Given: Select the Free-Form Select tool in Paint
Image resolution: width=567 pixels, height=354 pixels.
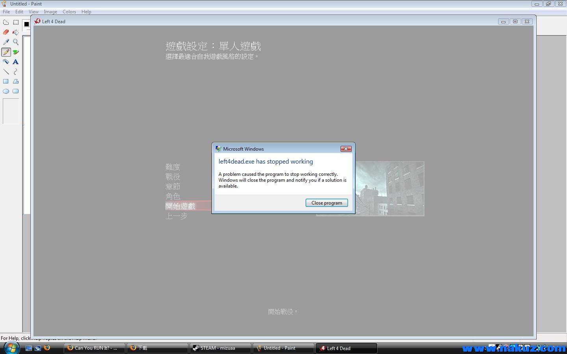Looking at the screenshot, I should tap(6, 22).
